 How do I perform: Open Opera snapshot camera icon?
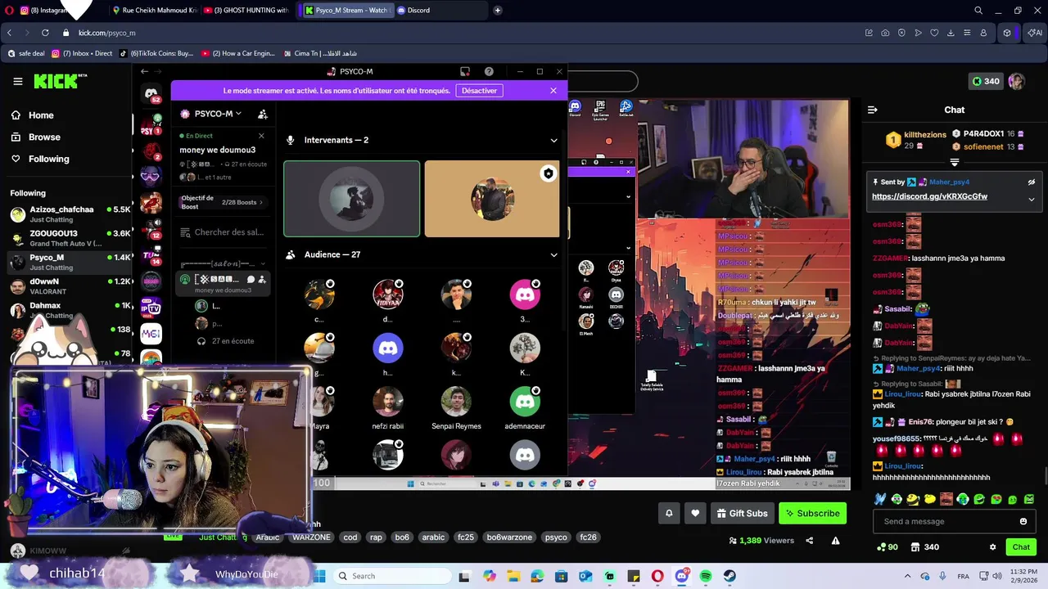[x=885, y=33]
